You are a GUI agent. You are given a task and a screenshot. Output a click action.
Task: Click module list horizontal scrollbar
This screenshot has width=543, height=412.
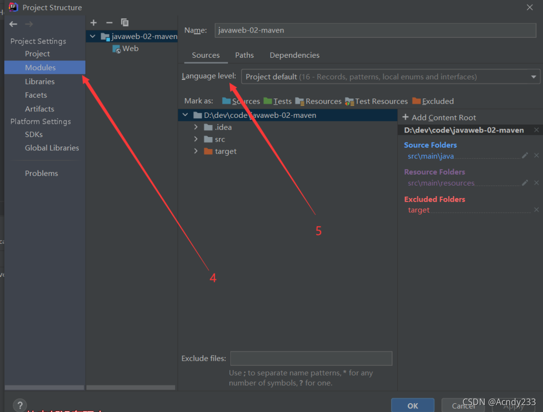point(130,387)
